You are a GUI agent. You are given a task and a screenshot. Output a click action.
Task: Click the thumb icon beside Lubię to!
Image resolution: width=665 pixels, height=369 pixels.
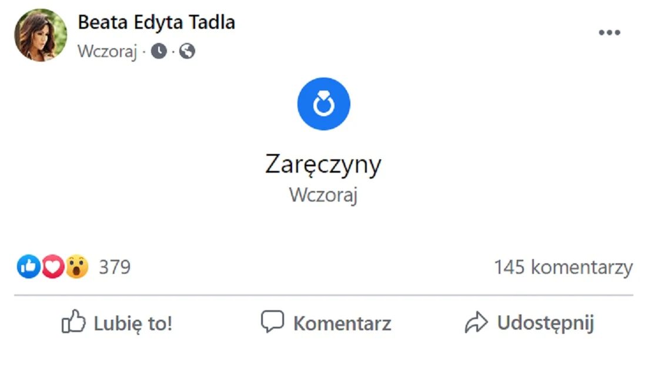tap(75, 321)
